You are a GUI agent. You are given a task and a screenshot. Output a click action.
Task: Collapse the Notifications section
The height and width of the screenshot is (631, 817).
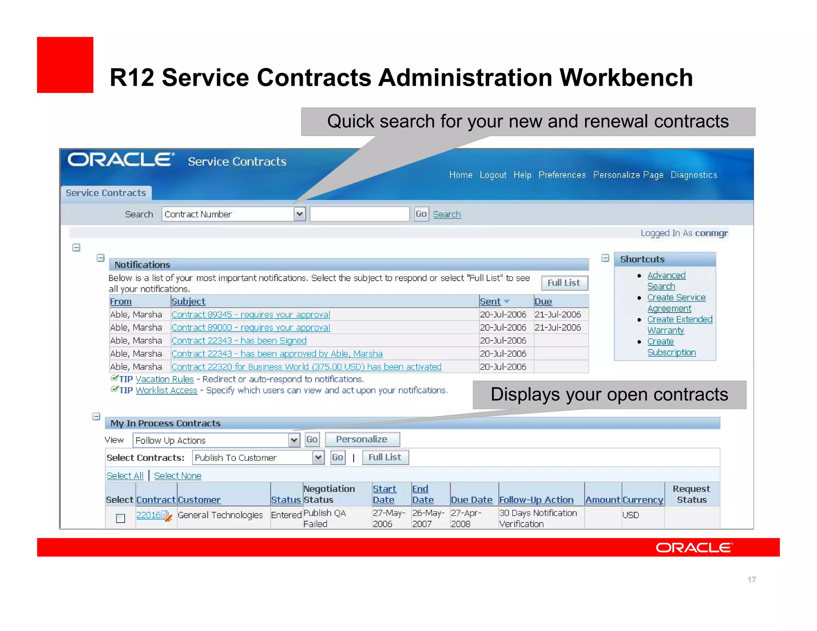pyautogui.click(x=101, y=258)
